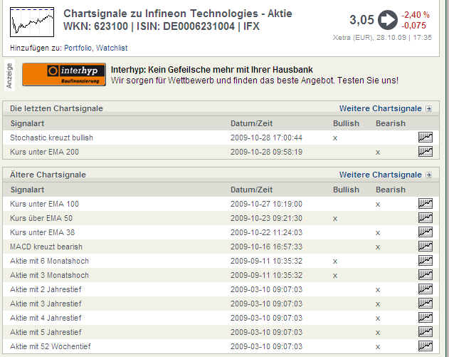Click the Interhyp Baufinanzierung banner logo
Image resolution: width=449 pixels, height=357 pixels.
(x=64, y=75)
